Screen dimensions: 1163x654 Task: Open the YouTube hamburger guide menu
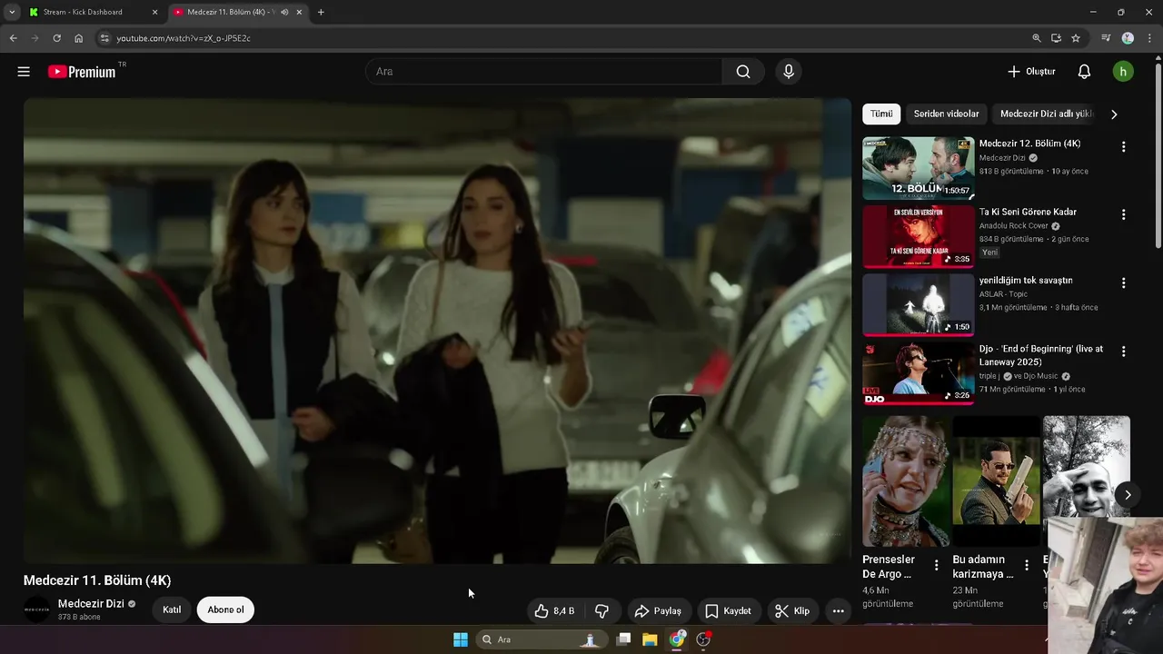coord(24,72)
